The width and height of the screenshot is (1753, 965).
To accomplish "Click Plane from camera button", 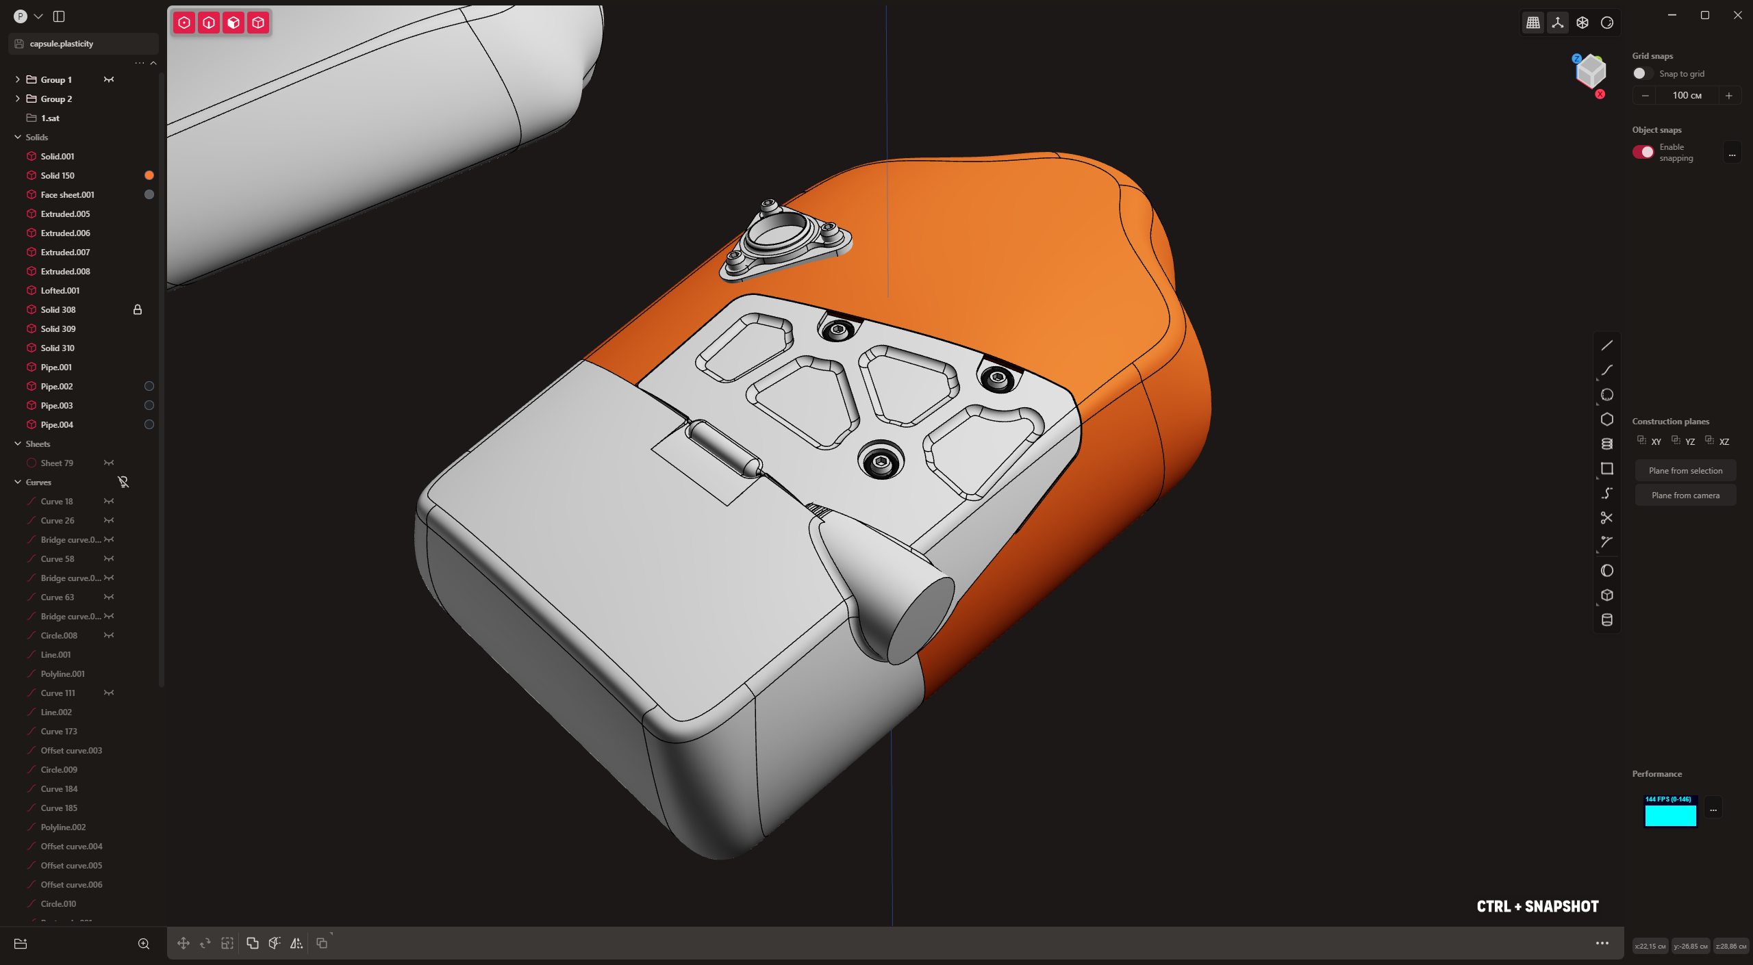I will pos(1685,496).
